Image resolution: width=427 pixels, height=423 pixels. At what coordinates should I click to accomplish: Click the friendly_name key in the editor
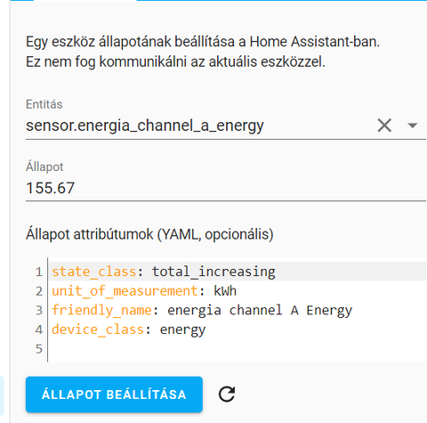tap(101, 310)
